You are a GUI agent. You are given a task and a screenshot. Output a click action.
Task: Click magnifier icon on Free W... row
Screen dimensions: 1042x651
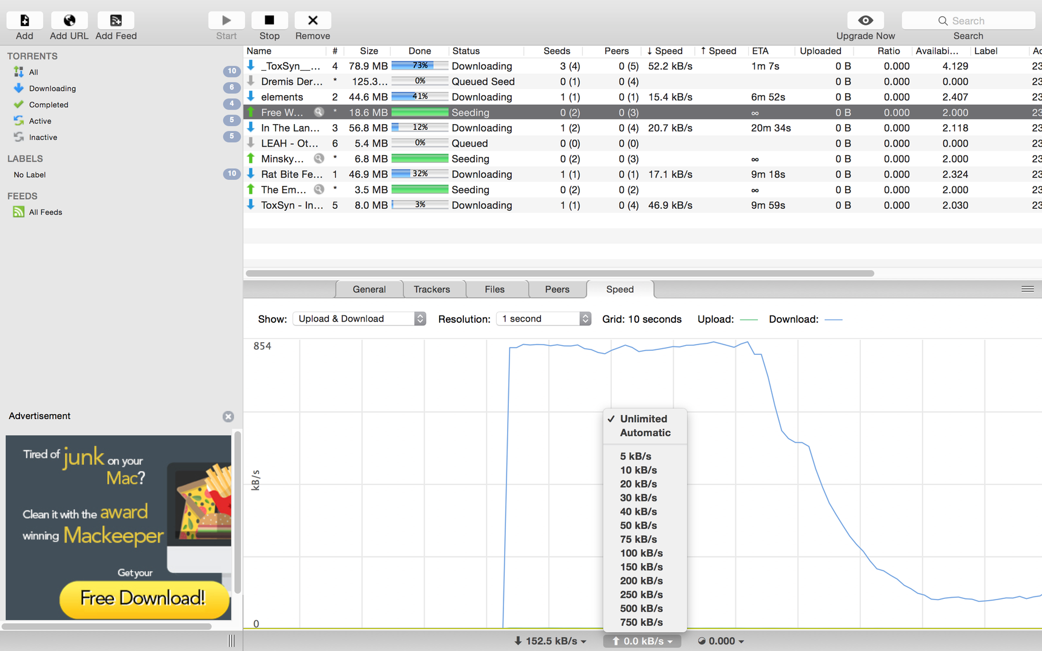click(x=319, y=112)
